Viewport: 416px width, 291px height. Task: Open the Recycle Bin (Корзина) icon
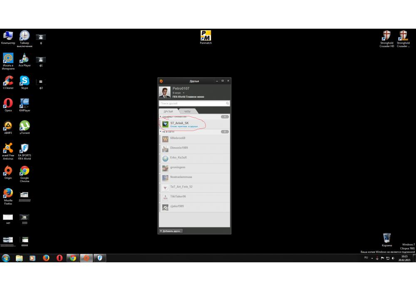[386, 240]
